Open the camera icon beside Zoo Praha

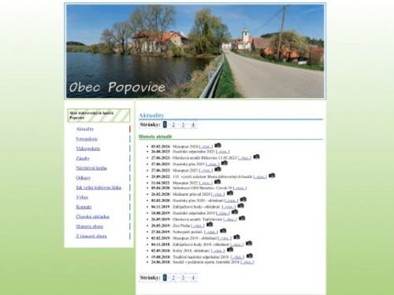coord(210,224)
